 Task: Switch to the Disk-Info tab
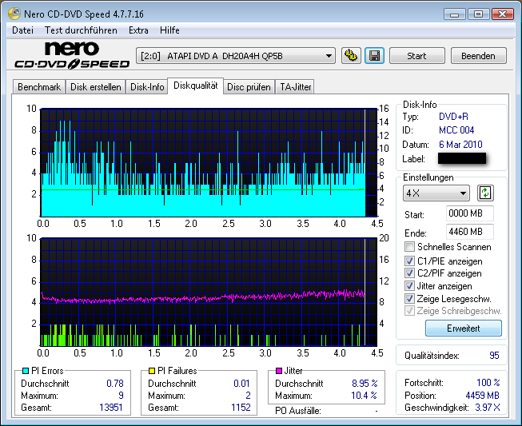pyautogui.click(x=147, y=87)
